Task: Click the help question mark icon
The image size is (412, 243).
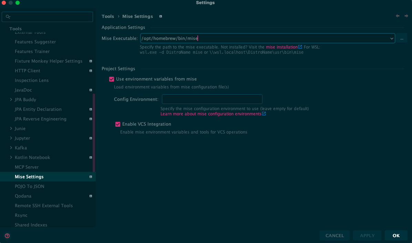Action: coord(7,236)
